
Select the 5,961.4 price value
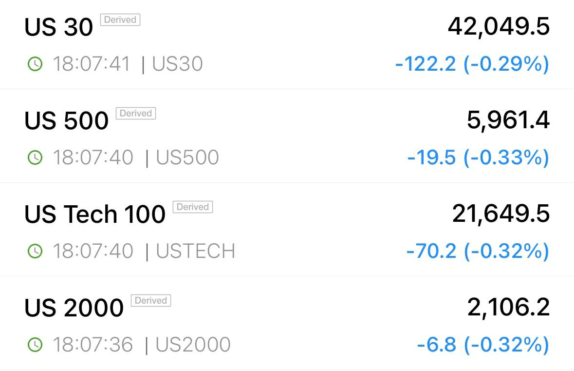click(x=508, y=120)
